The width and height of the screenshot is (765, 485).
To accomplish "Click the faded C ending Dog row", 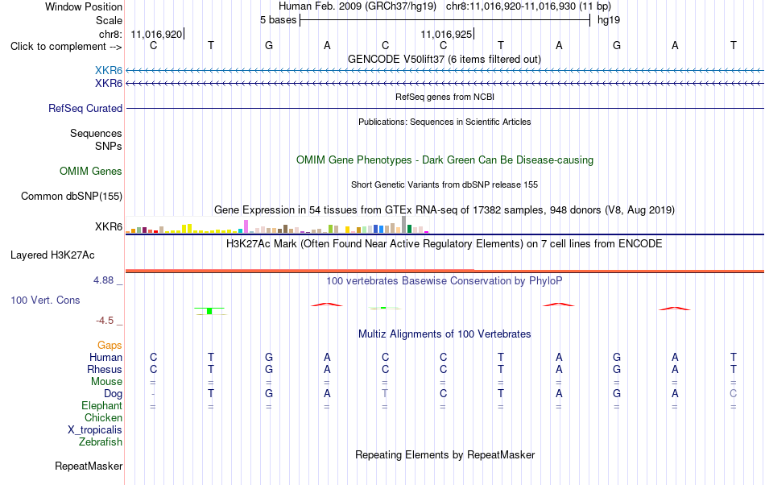I will (x=733, y=393).
